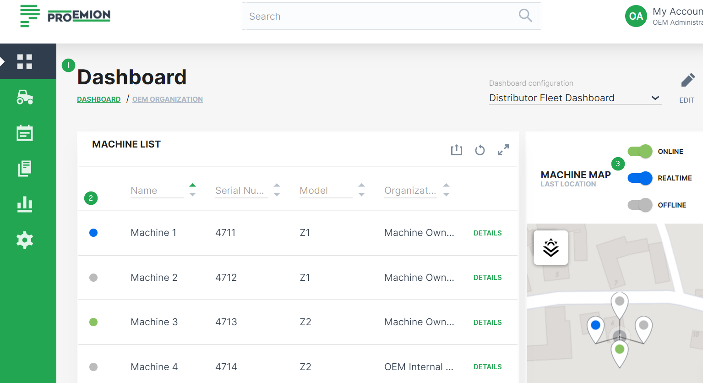Expand Machine List to fullscreen
This screenshot has width=703, height=383.
[503, 150]
